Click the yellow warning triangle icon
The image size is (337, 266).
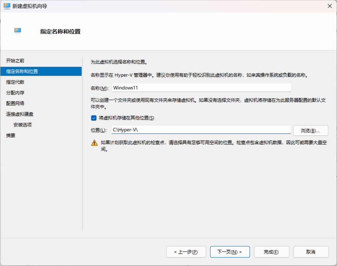[x=94, y=143]
